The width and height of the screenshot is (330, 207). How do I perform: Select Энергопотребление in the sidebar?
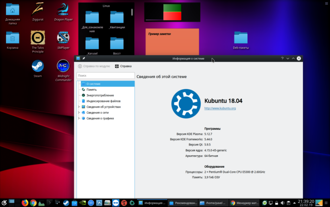[100, 95]
